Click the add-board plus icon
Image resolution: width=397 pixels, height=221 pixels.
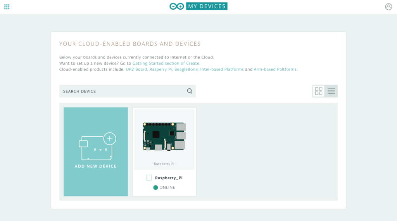[x=110, y=139]
